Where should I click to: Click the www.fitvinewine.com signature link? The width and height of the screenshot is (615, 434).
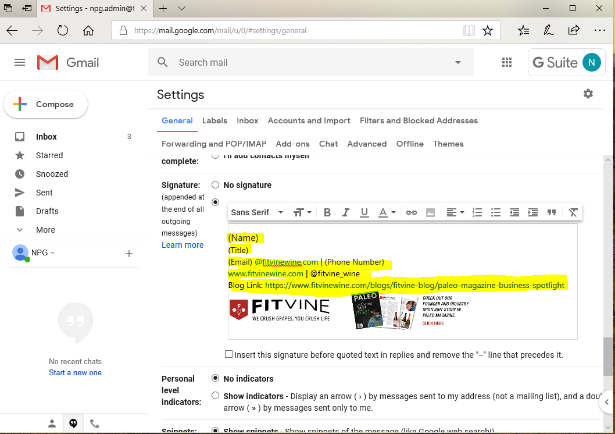pyautogui.click(x=266, y=273)
